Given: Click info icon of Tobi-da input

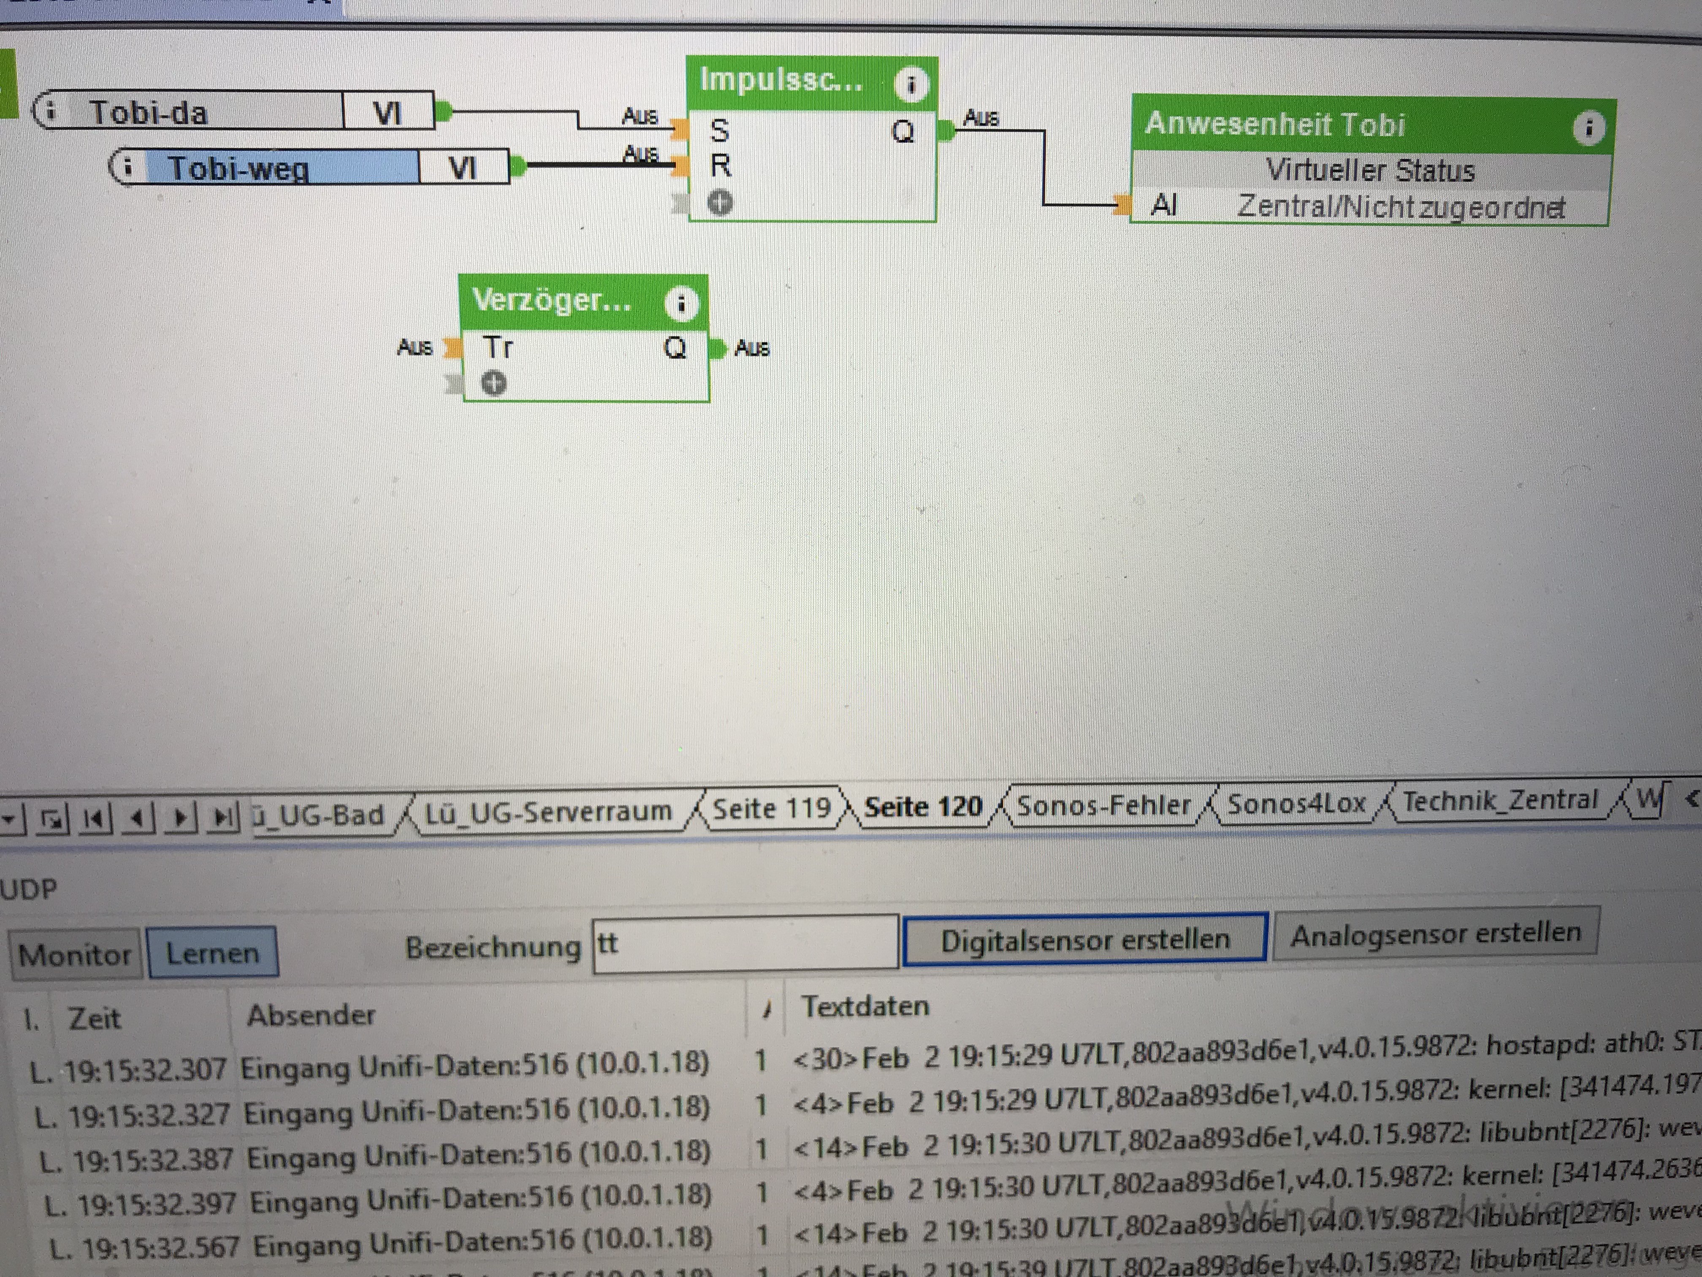Looking at the screenshot, I should [x=50, y=111].
